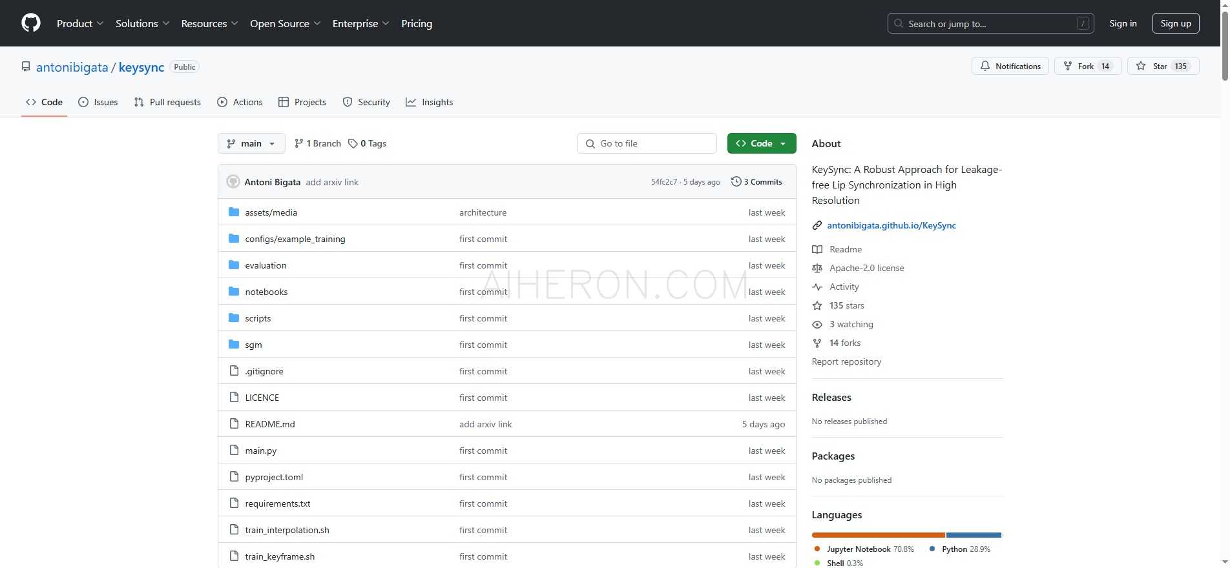Open the Pricing page

[417, 23]
